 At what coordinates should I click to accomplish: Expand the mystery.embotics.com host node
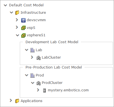click(x=38, y=90)
